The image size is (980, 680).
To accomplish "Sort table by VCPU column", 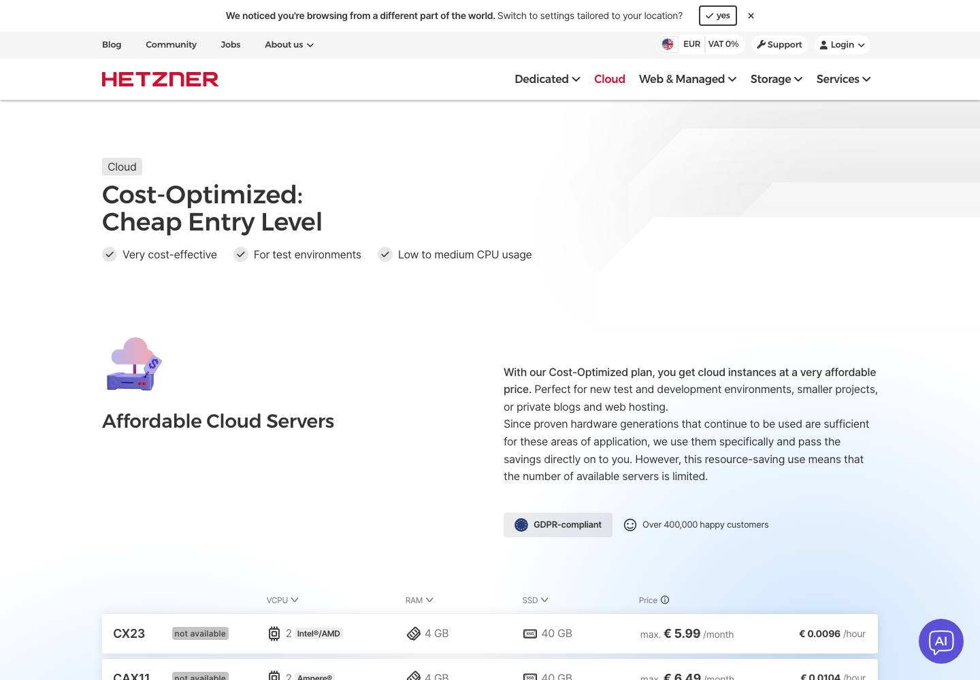I will click(x=282, y=600).
